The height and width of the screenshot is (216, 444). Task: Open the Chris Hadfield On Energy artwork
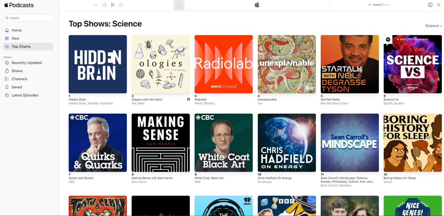pos(287,143)
